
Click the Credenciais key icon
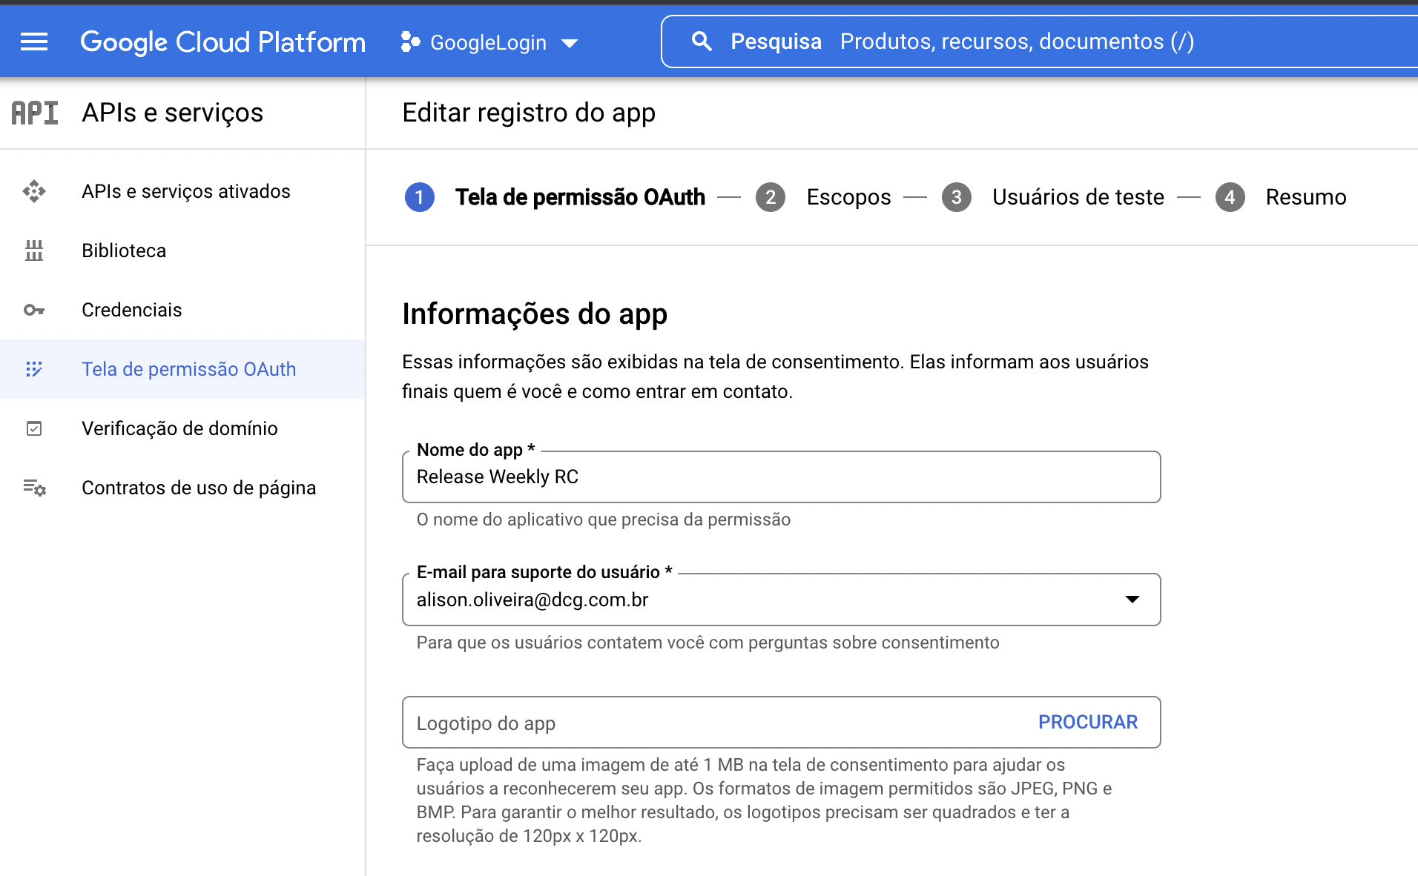coord(34,310)
